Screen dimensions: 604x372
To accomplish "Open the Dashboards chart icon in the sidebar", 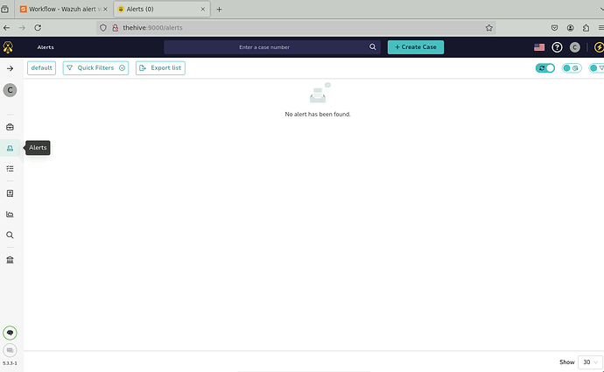I will (10, 214).
